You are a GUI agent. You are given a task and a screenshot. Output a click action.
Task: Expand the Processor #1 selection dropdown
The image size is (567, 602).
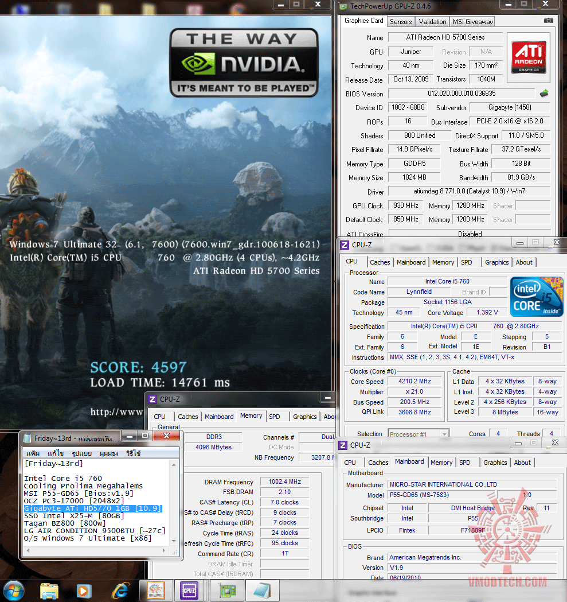(444, 434)
